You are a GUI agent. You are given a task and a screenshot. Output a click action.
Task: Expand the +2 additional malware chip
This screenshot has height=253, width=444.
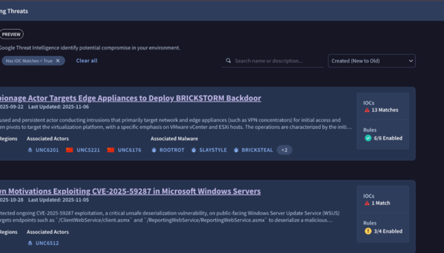284,150
